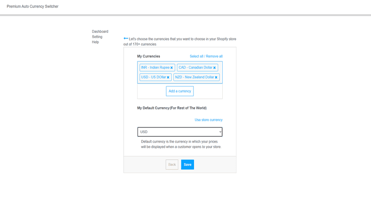
Task: Click the Add a currency button
Action: (180, 91)
